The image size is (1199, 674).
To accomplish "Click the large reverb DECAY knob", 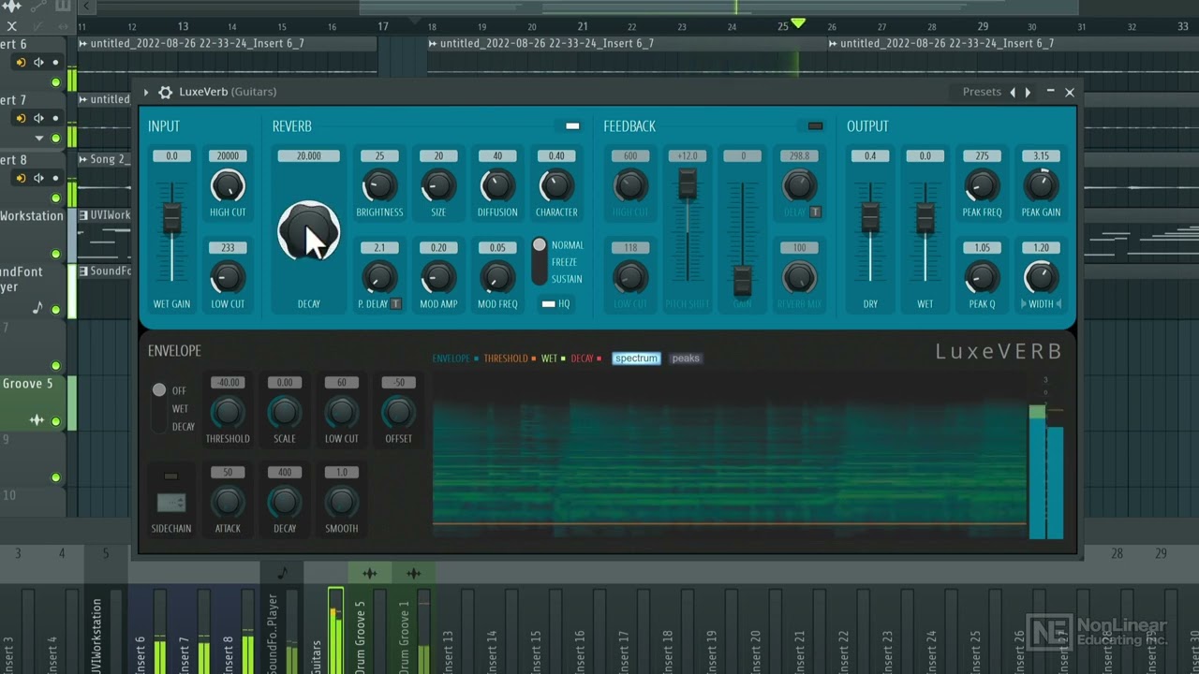I will tap(308, 231).
